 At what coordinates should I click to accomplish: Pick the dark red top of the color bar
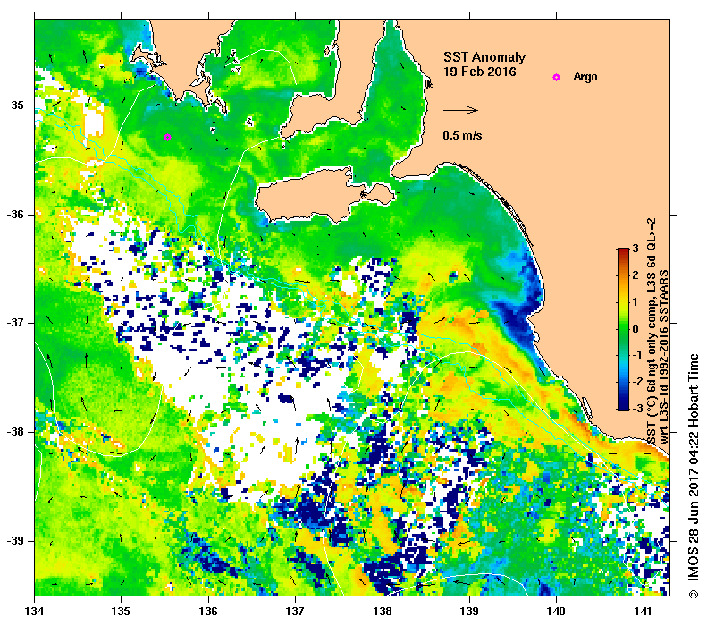point(623,253)
